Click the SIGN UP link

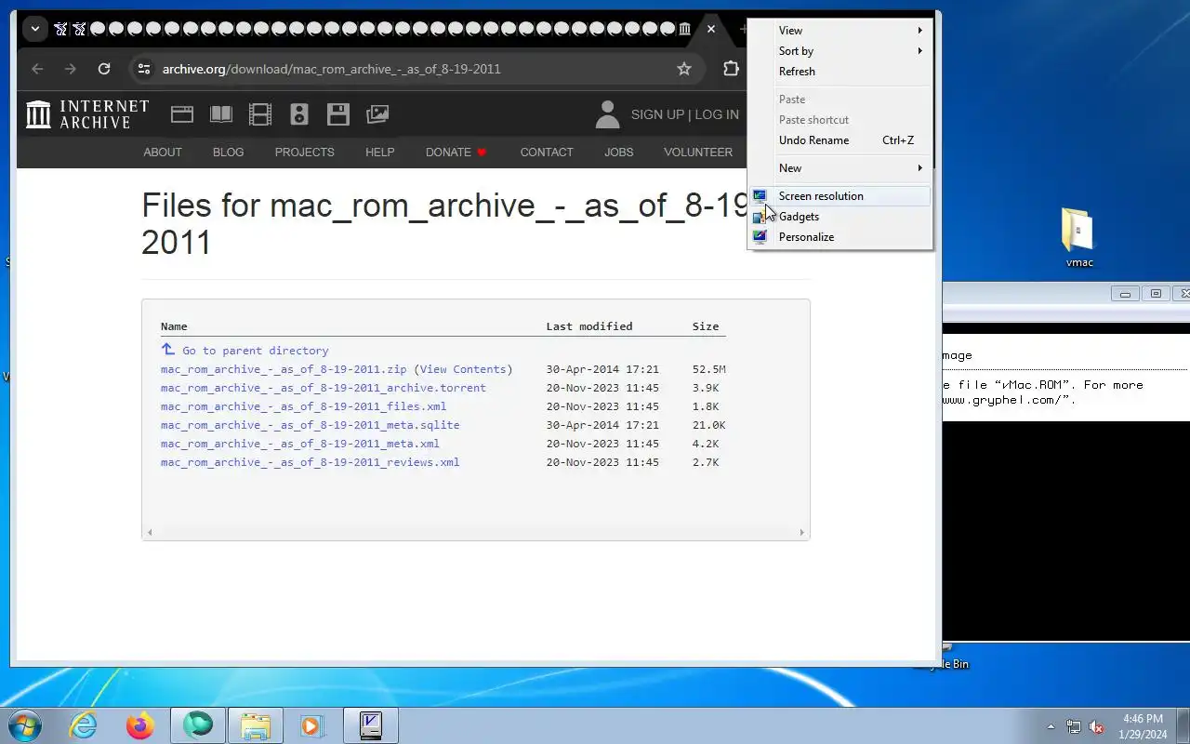pos(657,114)
